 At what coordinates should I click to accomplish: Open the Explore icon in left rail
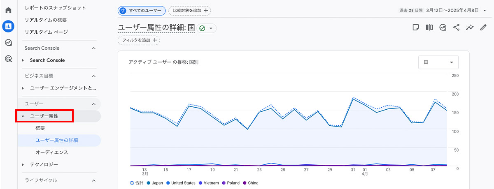pos(8,43)
